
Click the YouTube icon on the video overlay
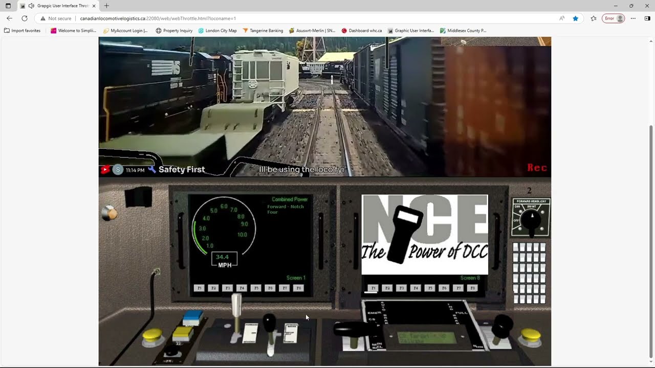pos(105,170)
